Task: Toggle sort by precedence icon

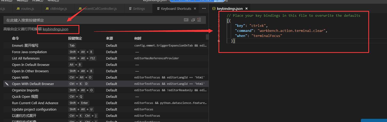Action: [x=193, y=20]
